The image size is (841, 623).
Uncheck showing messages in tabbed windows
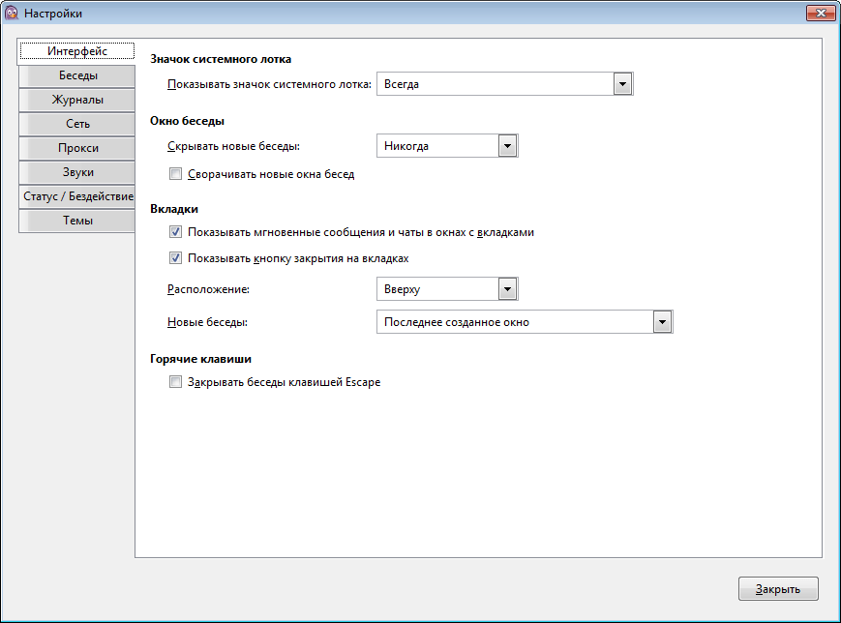[175, 231]
